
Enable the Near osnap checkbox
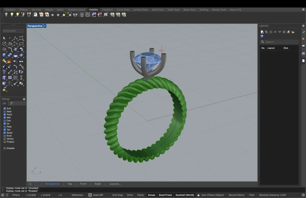(x=4, y=112)
